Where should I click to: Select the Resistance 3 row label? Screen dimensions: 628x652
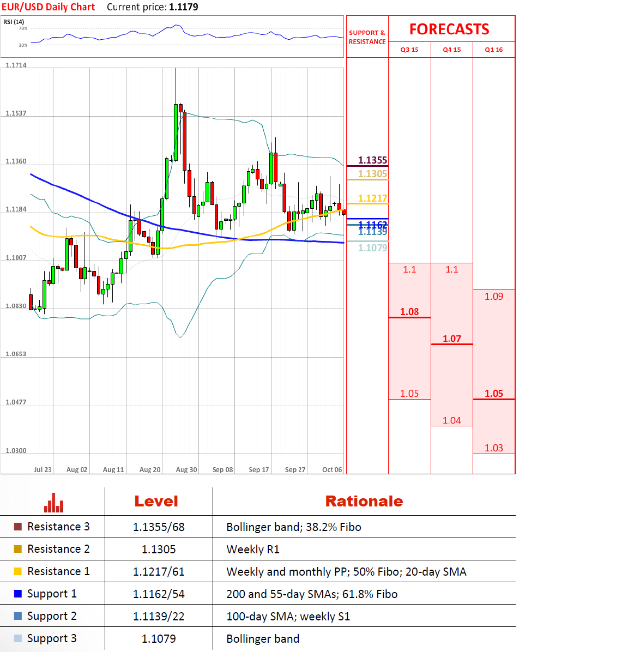click(x=58, y=527)
